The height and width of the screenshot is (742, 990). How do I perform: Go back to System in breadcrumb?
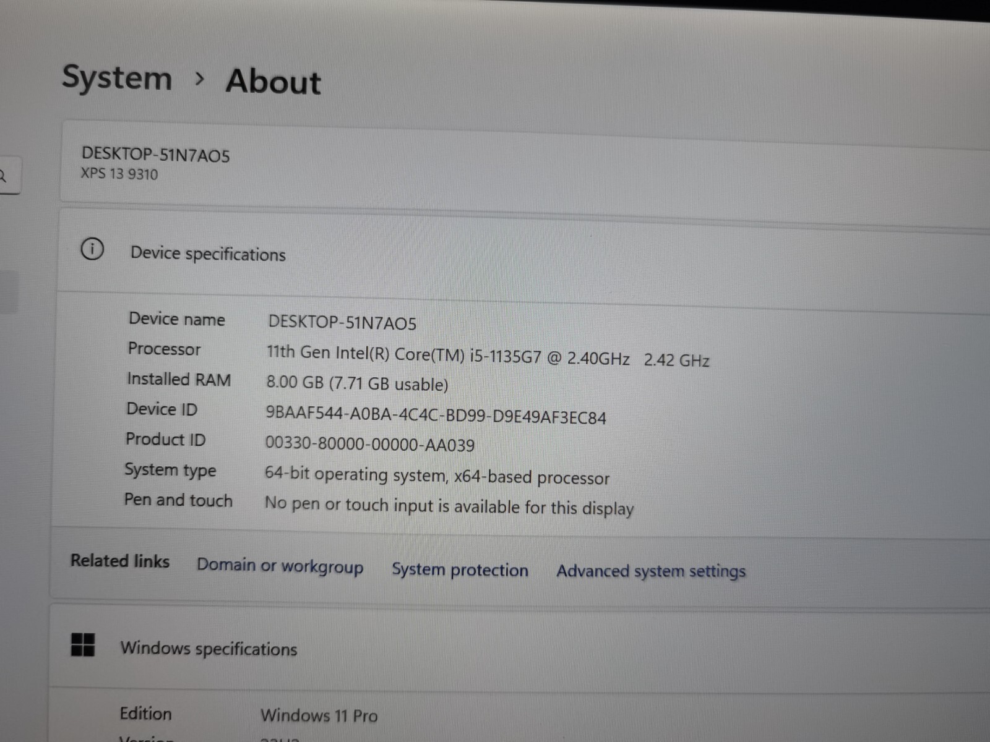point(117,79)
